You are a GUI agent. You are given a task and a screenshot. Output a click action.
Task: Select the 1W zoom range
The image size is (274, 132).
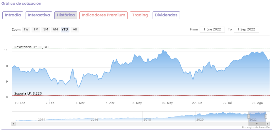click(x=26, y=29)
